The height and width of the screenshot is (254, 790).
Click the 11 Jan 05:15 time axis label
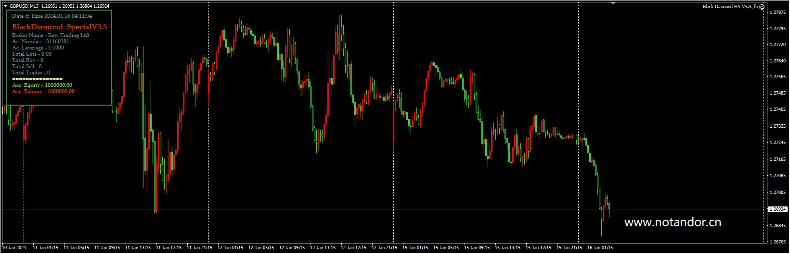point(77,248)
